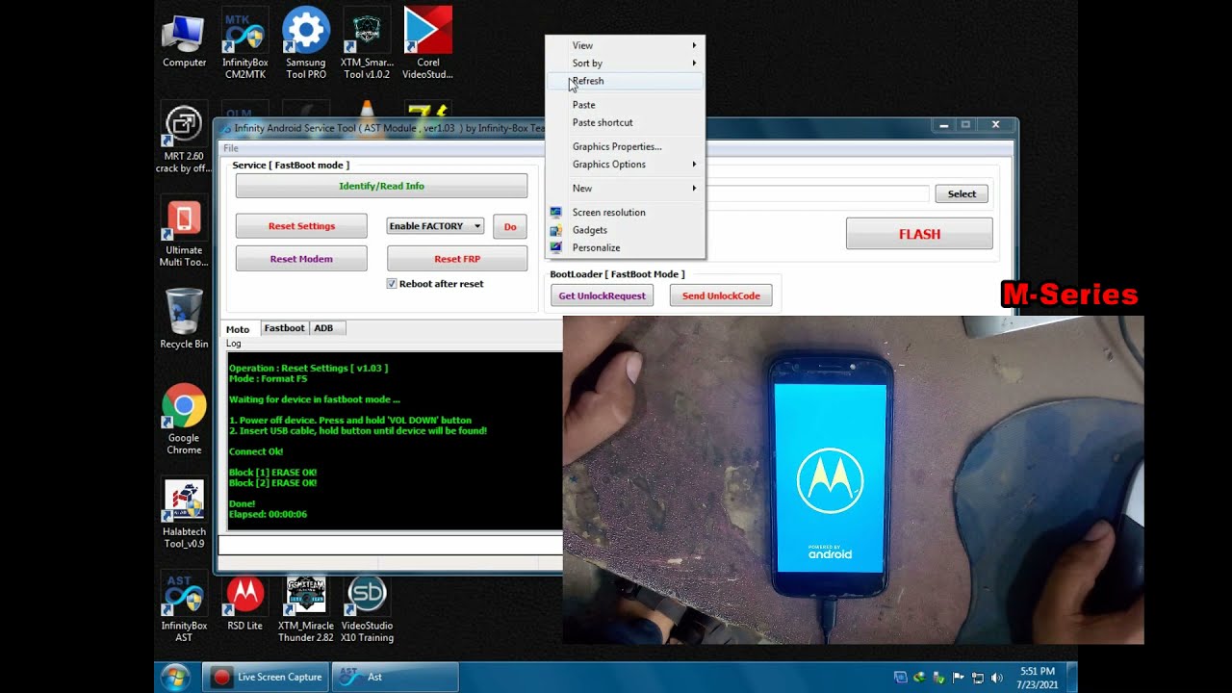Screen dimensions: 1232x693
Task: Click the taskbar clock showing 5:51 PM
Action: 1036,678
